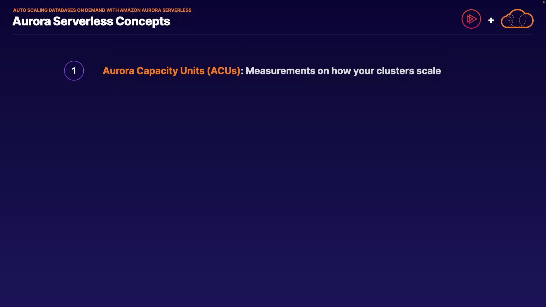Click the horizontal divider line below the header
Image resolution: width=546 pixels, height=307 pixels.
click(x=273, y=34)
